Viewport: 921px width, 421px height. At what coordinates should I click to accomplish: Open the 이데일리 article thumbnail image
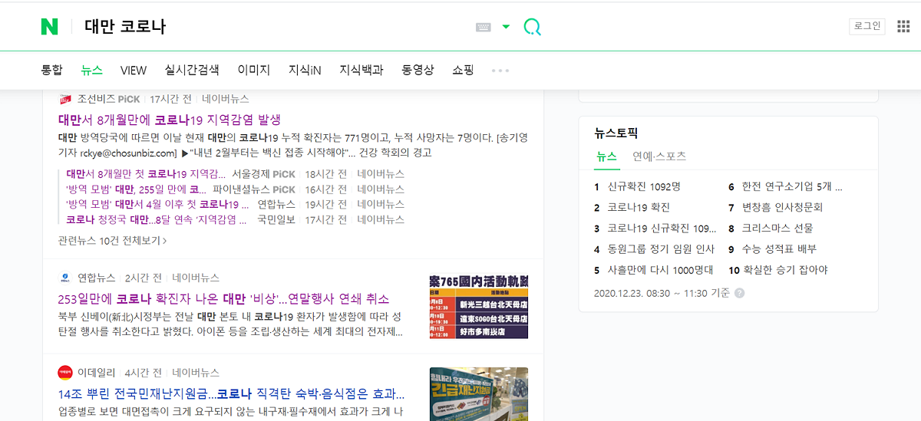tap(479, 394)
